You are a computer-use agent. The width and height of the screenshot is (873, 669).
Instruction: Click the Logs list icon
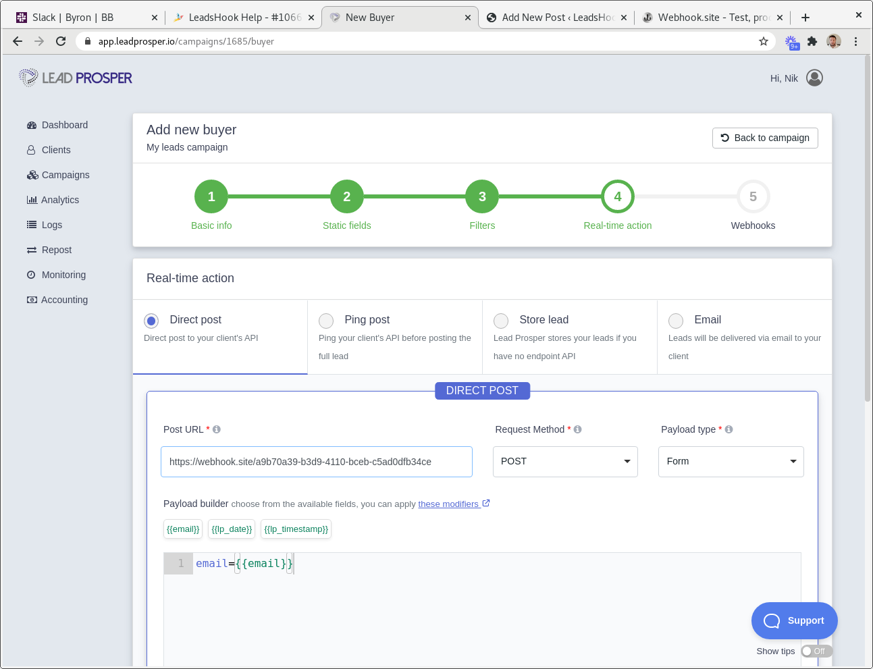point(32,225)
